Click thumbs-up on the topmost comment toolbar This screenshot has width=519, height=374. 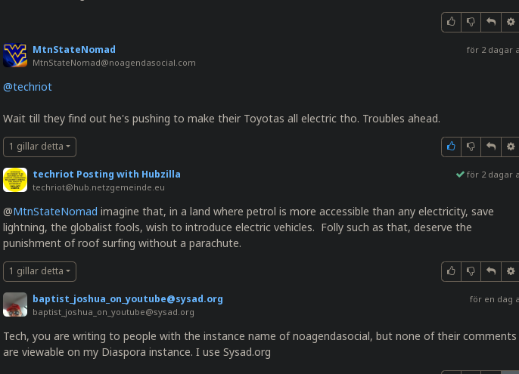pos(451,22)
